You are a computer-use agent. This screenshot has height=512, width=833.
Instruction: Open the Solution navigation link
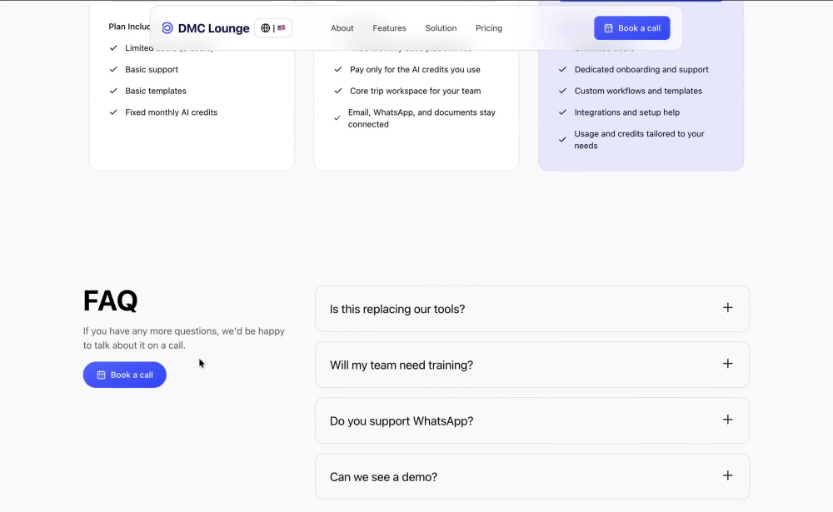tap(441, 28)
